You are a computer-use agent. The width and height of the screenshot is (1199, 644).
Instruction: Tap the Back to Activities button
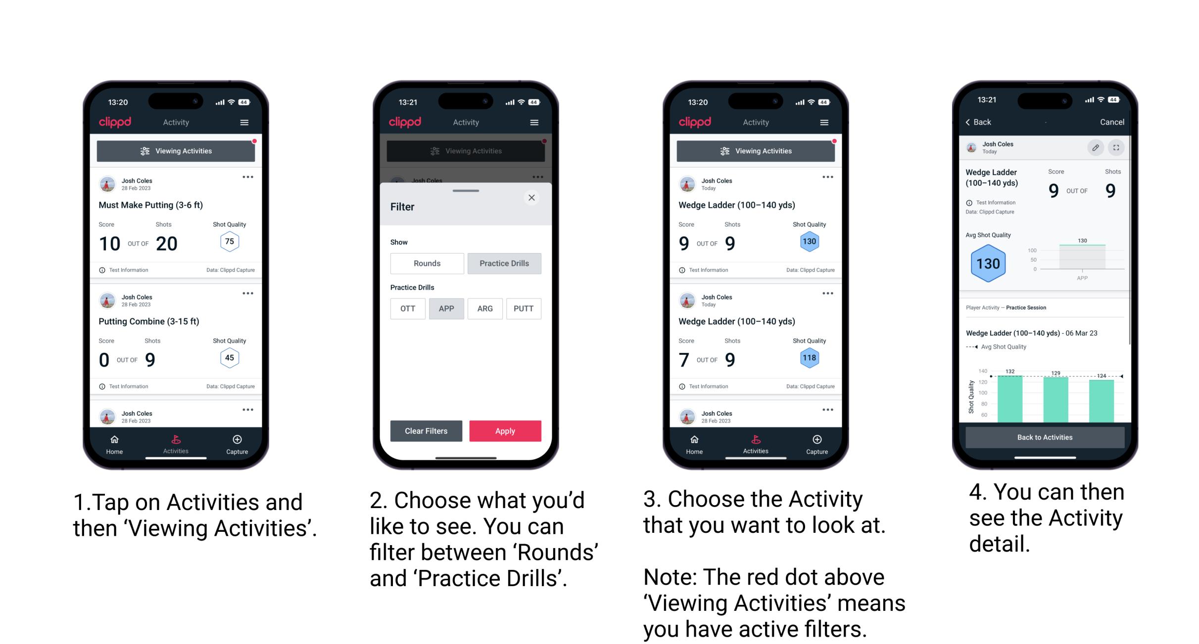tap(1044, 438)
